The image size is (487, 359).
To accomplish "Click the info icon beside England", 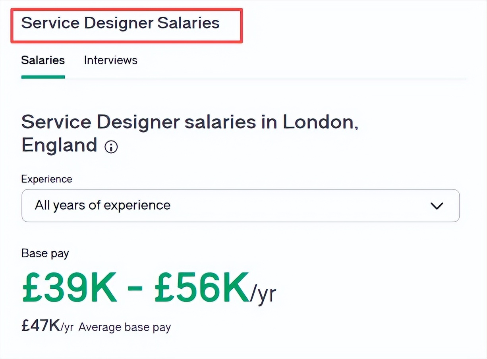I will pos(111,147).
